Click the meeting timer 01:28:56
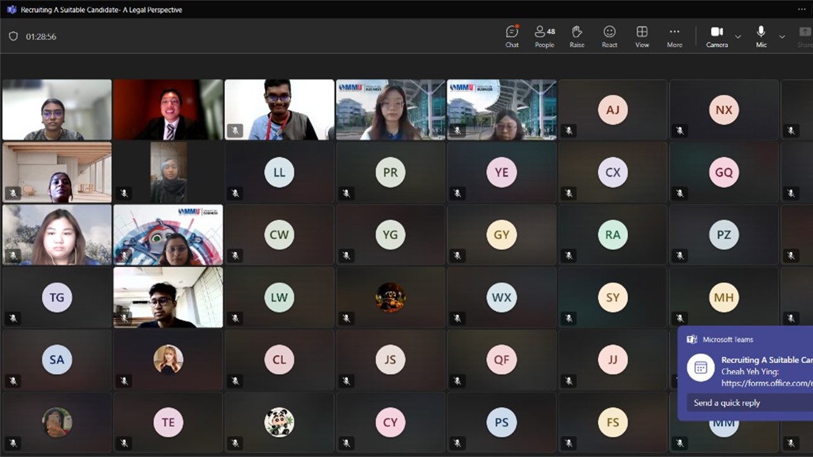The width and height of the screenshot is (813, 457). pyautogui.click(x=41, y=37)
